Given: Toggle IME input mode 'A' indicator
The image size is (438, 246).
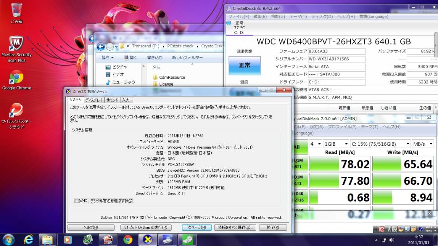Looking at the screenshot, I should click(389, 229).
